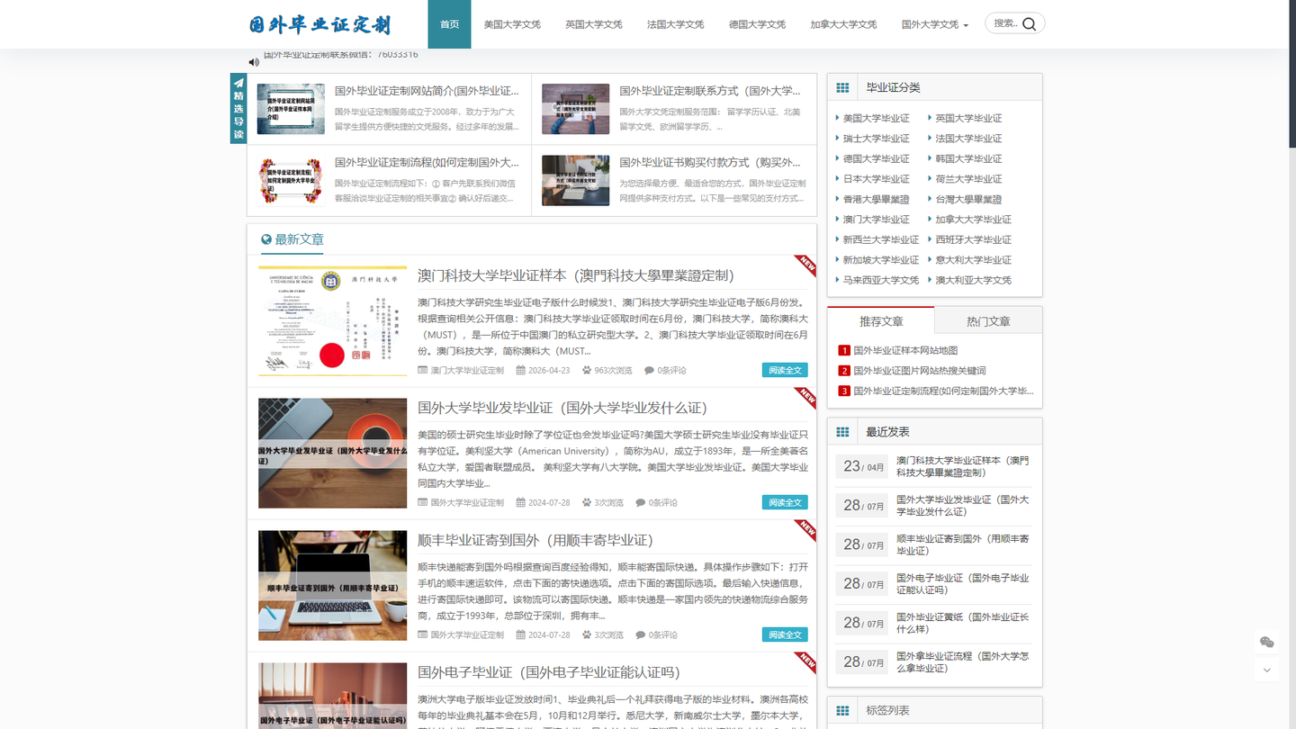Image resolution: width=1296 pixels, height=729 pixels.
Task: Click the 澳门大学毕业证定制 category tag
Action: tap(467, 370)
